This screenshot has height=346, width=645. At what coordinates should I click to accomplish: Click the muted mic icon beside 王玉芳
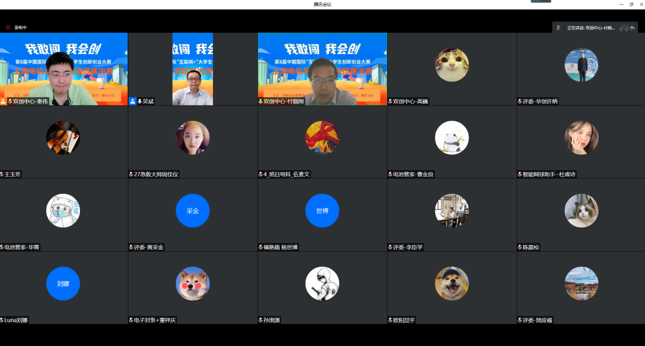2,174
